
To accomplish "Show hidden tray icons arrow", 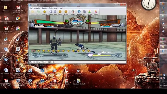I will click(x=161, y=72).
